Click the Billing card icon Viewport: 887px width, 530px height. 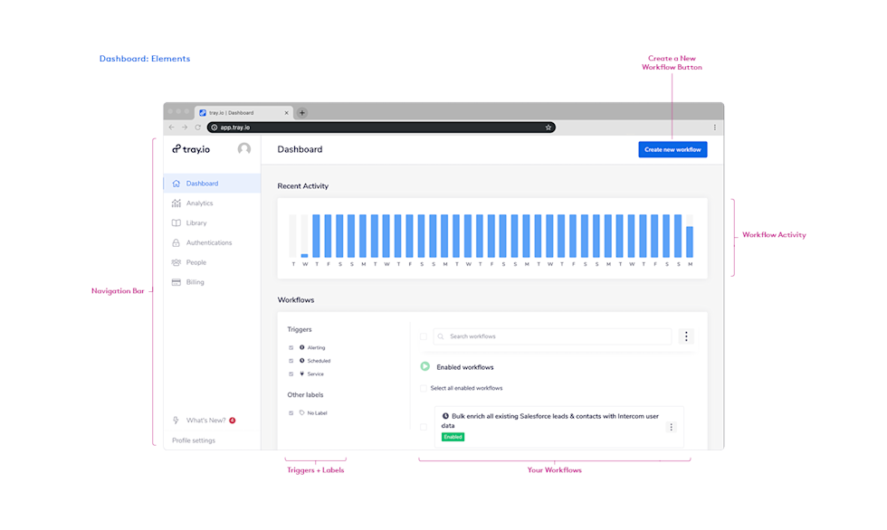click(176, 281)
